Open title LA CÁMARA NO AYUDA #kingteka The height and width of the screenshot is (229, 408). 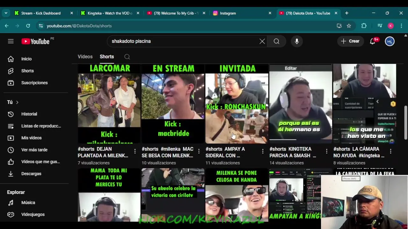pos(359,152)
